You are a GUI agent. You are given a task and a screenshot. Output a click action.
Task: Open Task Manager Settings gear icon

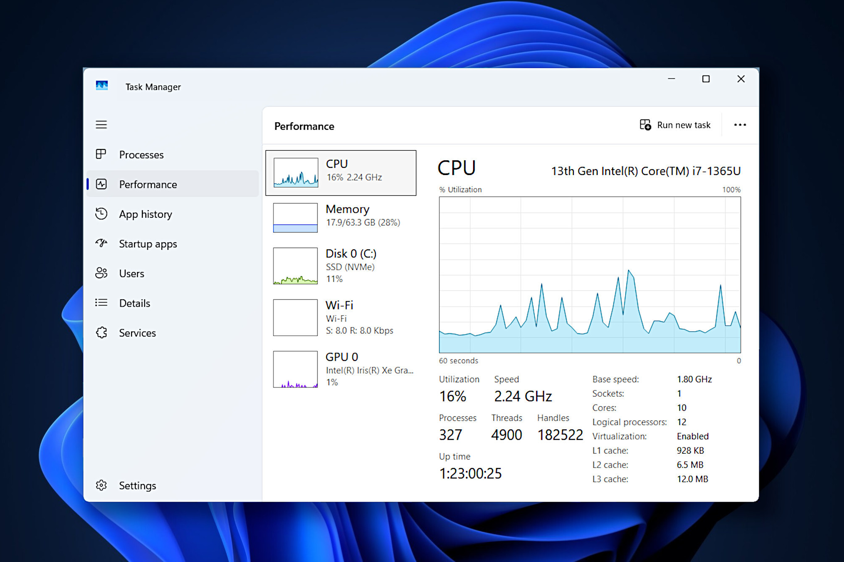coord(101,485)
